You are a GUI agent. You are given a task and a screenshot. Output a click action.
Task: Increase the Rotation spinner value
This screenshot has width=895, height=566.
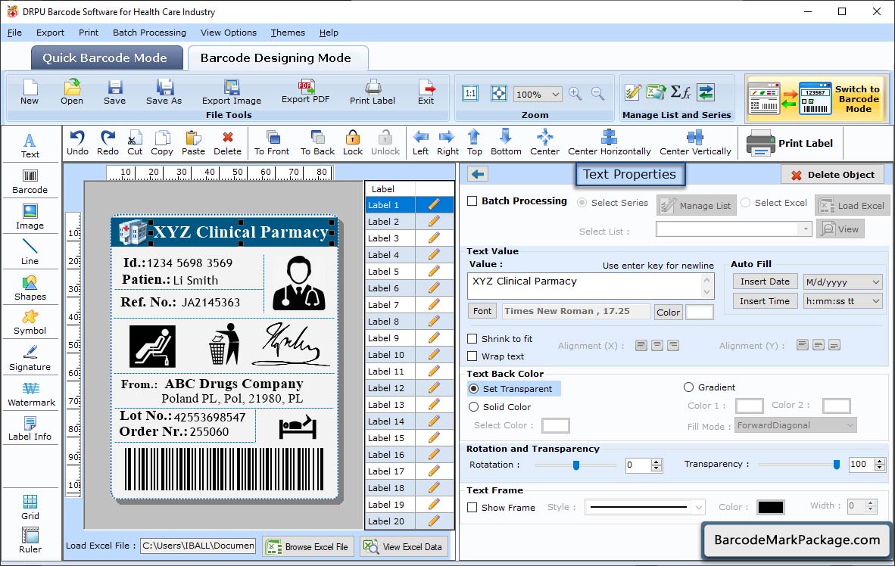656,462
